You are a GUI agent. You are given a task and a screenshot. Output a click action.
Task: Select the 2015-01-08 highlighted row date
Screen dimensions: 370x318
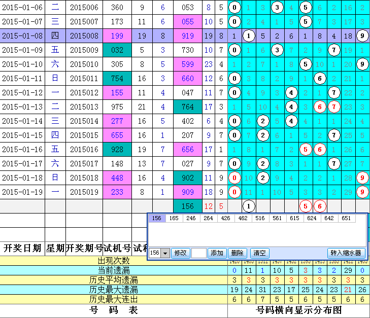coord(22,36)
